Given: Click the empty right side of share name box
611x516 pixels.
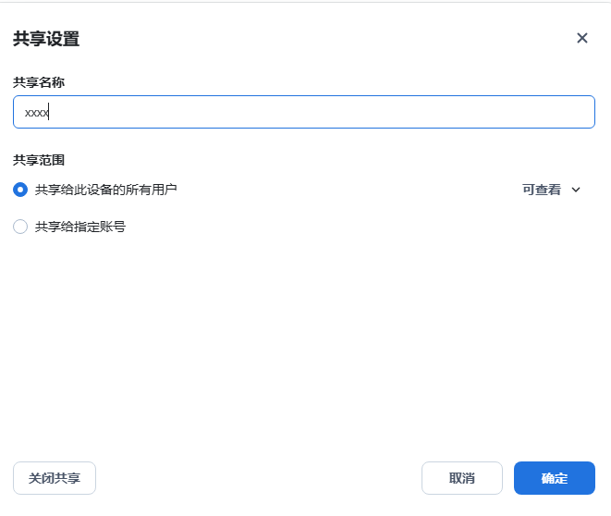Looking at the screenshot, I should point(462,112).
